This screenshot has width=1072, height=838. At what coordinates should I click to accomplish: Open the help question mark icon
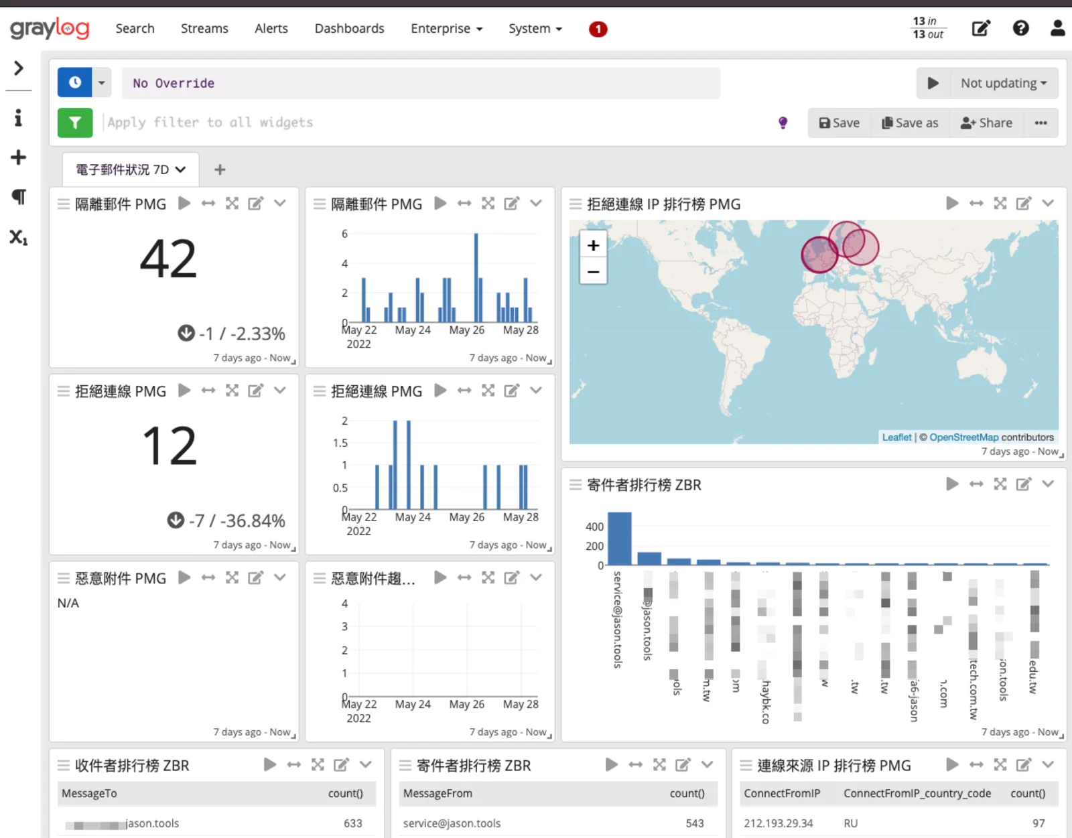pyautogui.click(x=1020, y=28)
